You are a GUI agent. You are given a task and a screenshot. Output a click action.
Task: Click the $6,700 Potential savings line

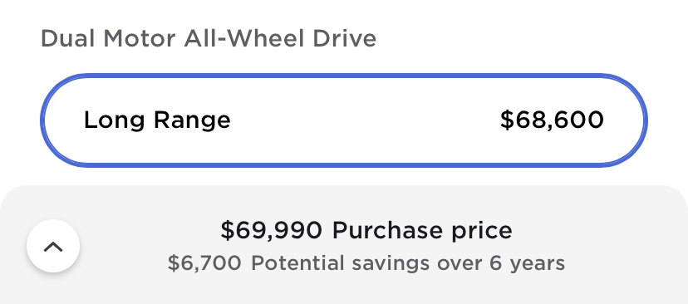pyautogui.click(x=366, y=263)
